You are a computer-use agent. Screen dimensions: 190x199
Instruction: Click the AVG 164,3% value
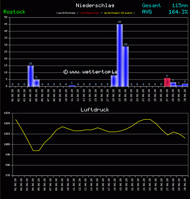click(178, 12)
